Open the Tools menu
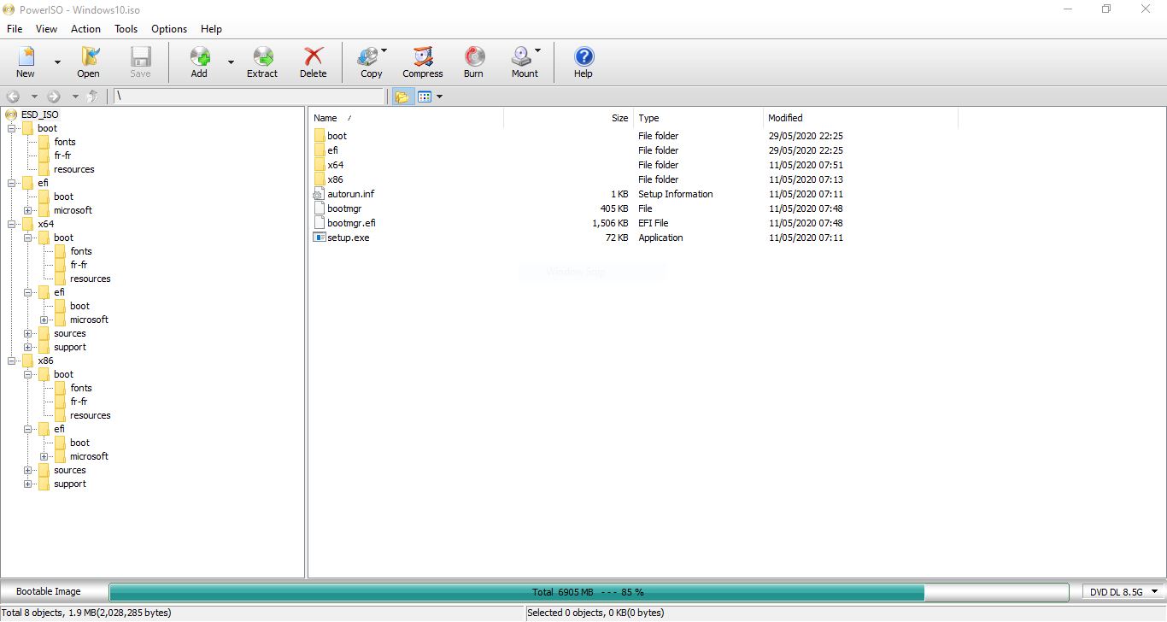The height and width of the screenshot is (622, 1167). [x=126, y=29]
